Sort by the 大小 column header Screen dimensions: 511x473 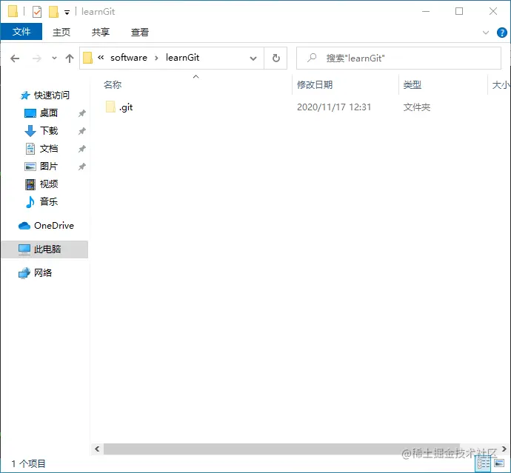click(x=500, y=85)
